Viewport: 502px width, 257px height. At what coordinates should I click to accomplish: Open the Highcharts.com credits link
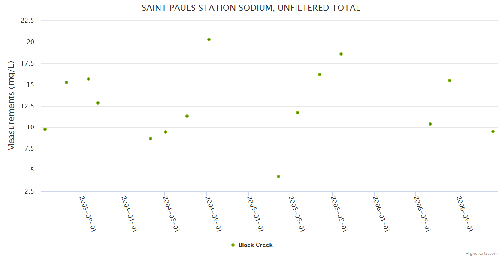pyautogui.click(x=481, y=253)
